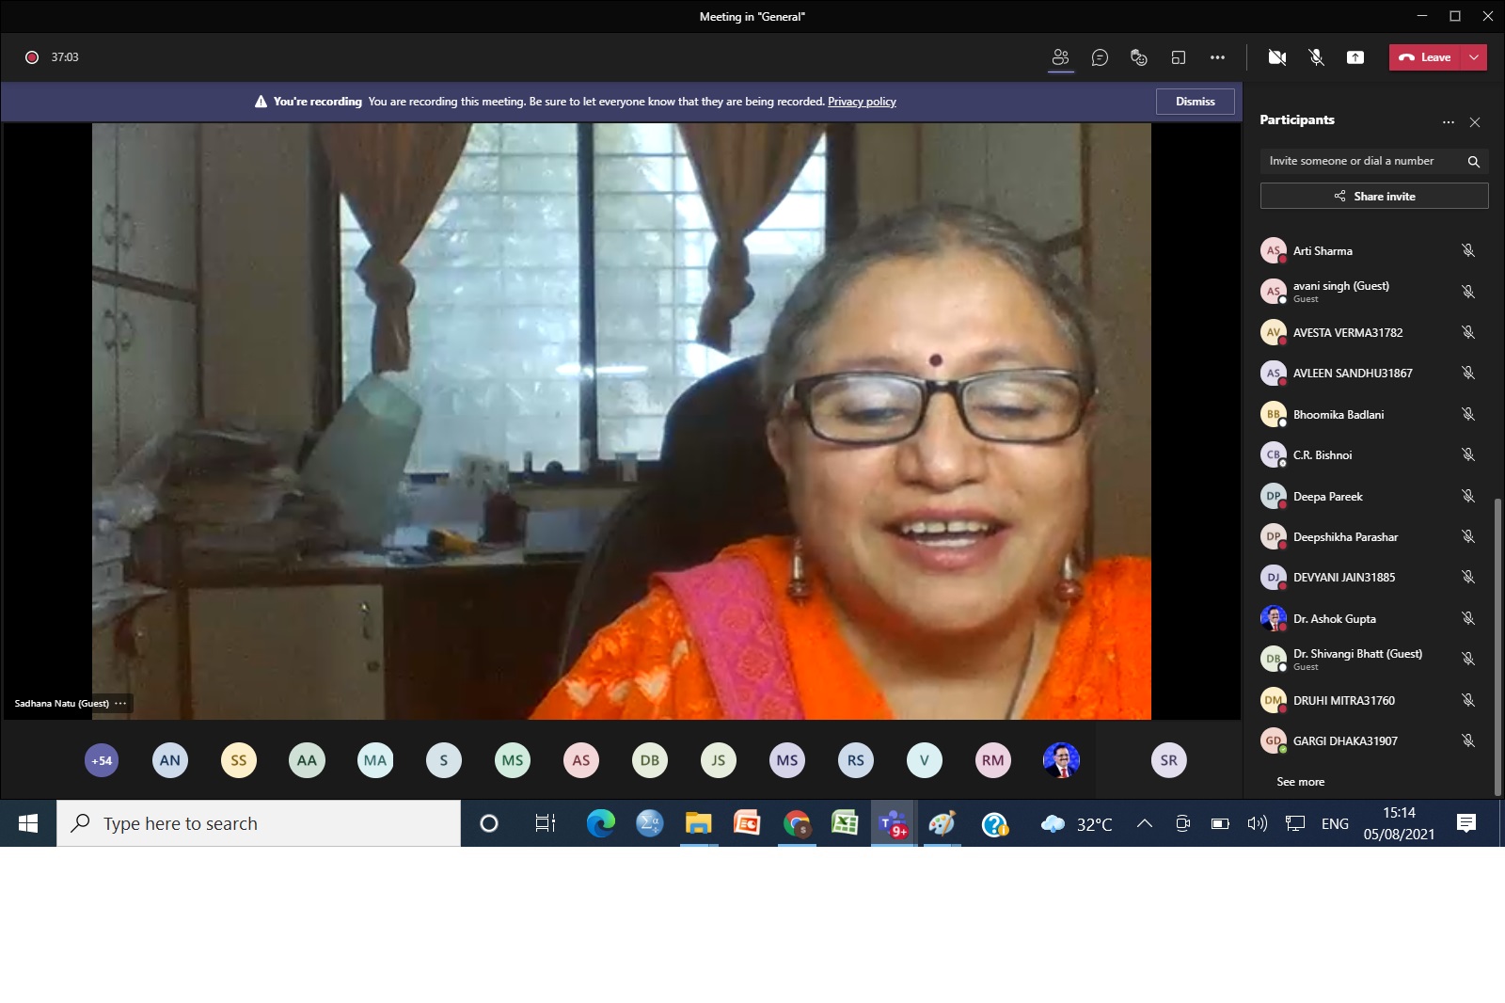This screenshot has width=1505, height=1003.
Task: Open Participants panel more options menu
Action: [x=1448, y=122]
